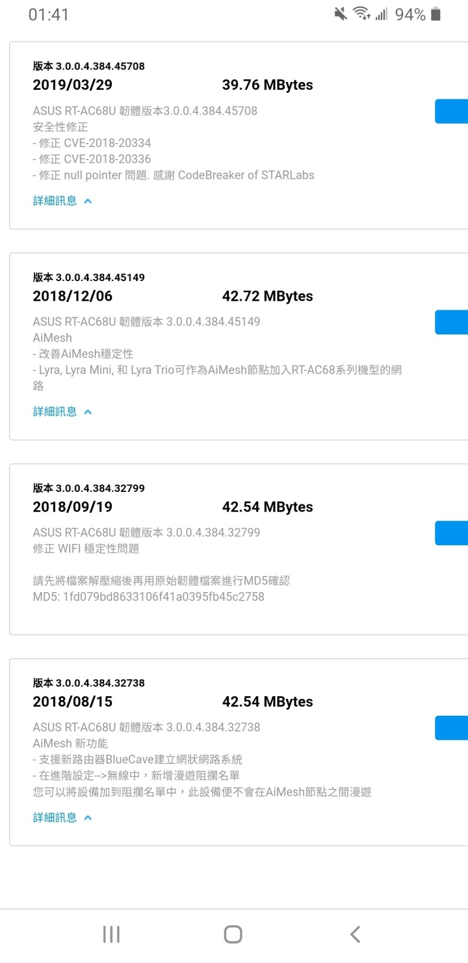This screenshot has height=963, width=468.
Task: Collapse details for version 3.0.0.4.384.32738
Action: [62, 817]
